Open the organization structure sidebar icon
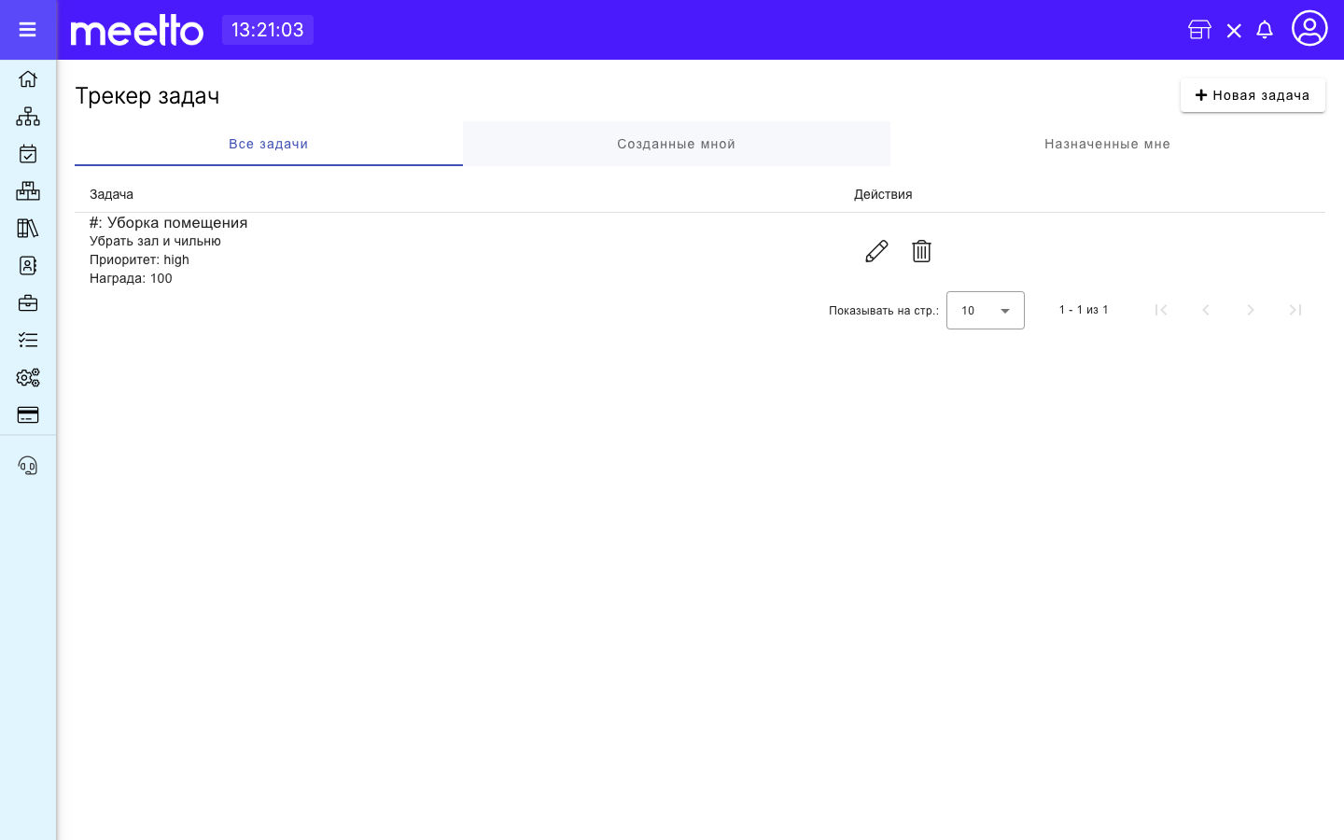The height and width of the screenshot is (840, 1344). [x=28, y=117]
